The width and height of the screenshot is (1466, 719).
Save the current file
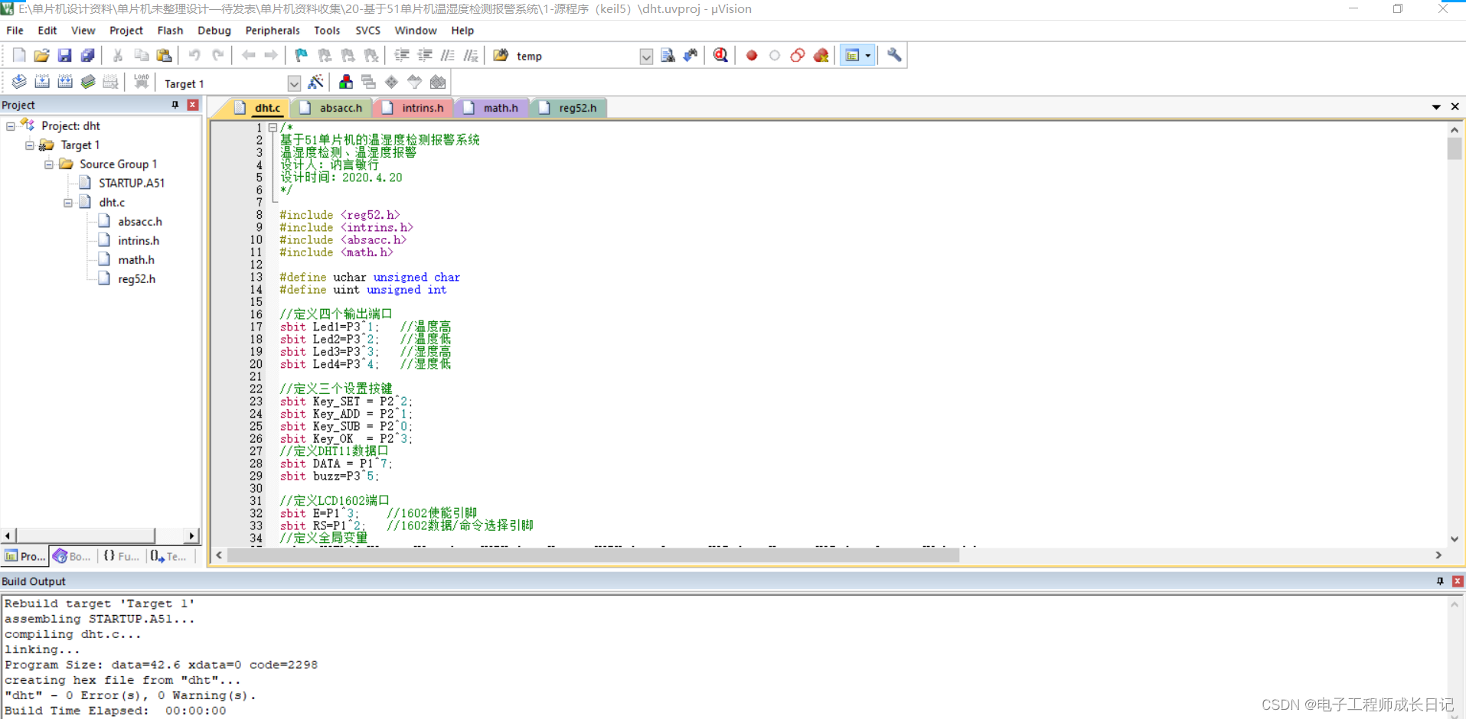coord(65,56)
